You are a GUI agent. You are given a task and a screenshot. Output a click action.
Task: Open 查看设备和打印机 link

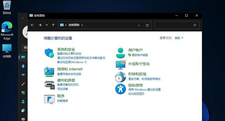pyautogui.click(x=68, y=85)
